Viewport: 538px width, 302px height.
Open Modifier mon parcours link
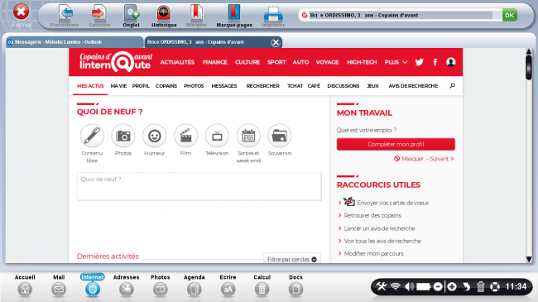tap(373, 254)
